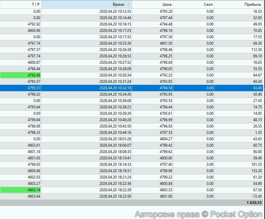This screenshot has height=219, width=265.
Task: Click the sort arrow in Время header
Action: pyautogui.click(x=129, y=5)
